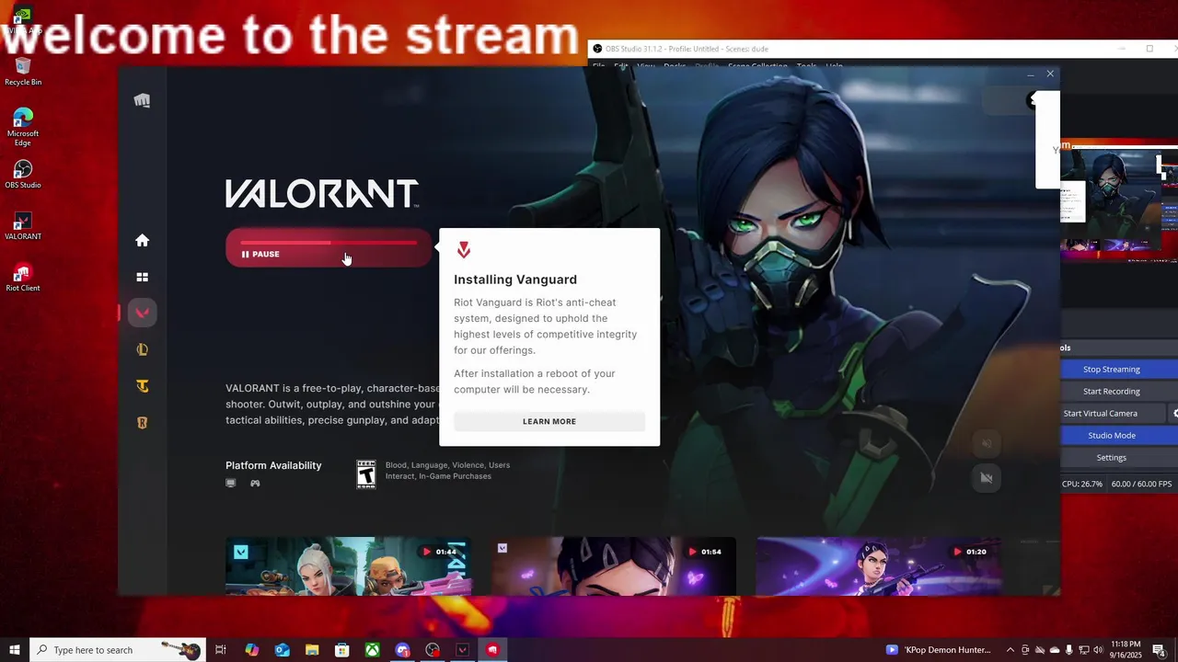Play the 01:44 trailer thumbnail
Image resolution: width=1178 pixels, height=662 pixels.
coord(348,565)
